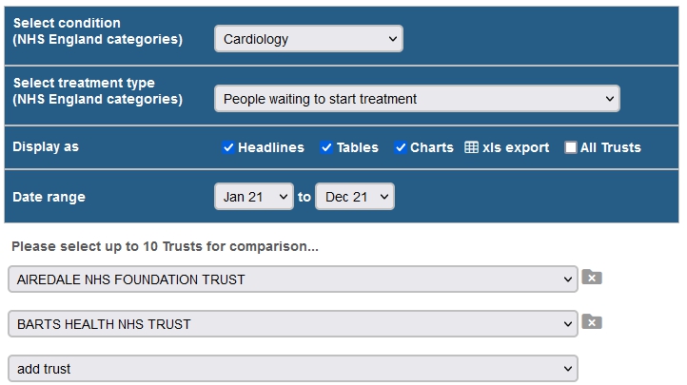Click the xls export grid icon
This screenshot has width=687, height=385.
coord(471,147)
